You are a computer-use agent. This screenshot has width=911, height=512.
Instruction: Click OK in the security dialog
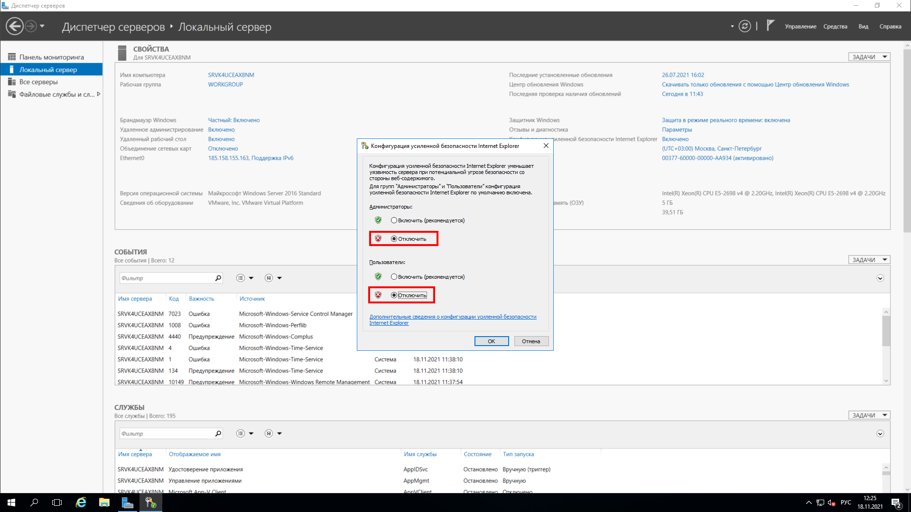point(491,341)
